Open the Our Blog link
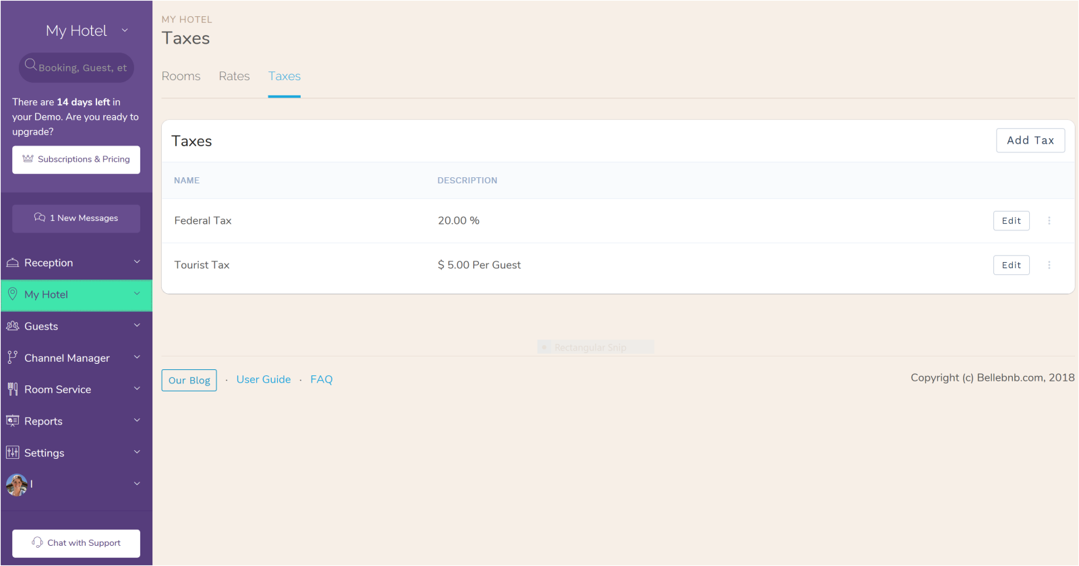The width and height of the screenshot is (1079, 566). pos(189,380)
